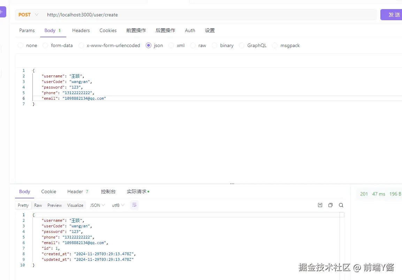Click the panel divider ellipsis handle
The width and height of the screenshot is (402, 280).
point(232,184)
